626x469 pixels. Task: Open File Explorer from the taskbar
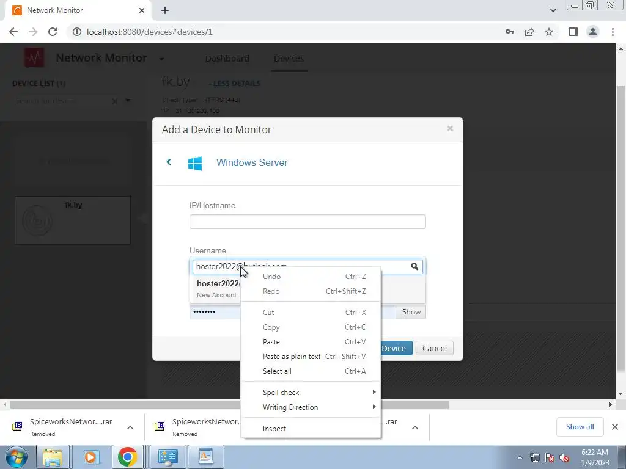(x=53, y=457)
